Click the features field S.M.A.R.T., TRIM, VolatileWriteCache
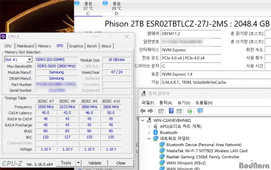The height and width of the screenshot is (170, 271). (x=216, y=83)
